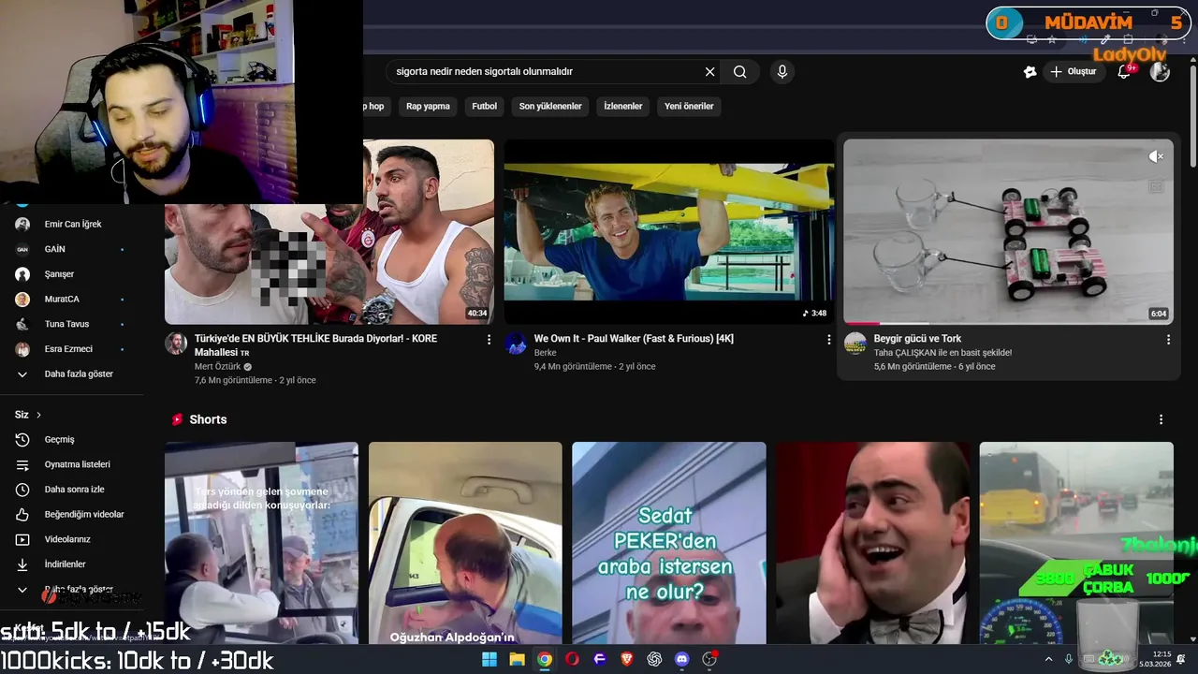Open the Sedat PEKER'den araba Short

[669, 543]
